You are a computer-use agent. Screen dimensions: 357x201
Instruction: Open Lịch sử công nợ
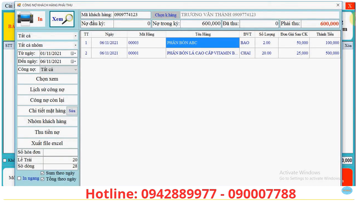(x=47, y=90)
